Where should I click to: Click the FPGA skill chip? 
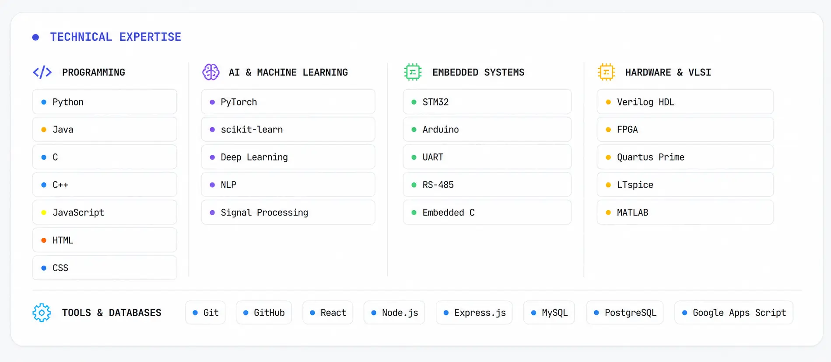685,129
